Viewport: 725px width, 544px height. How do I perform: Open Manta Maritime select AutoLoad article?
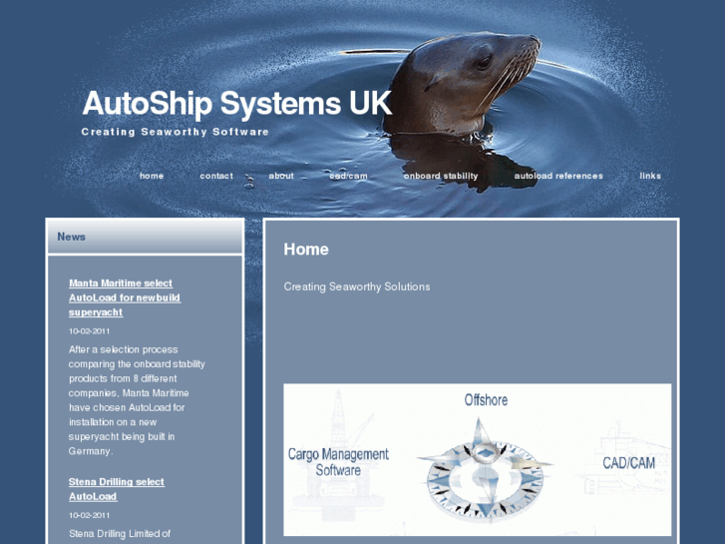[x=125, y=297]
